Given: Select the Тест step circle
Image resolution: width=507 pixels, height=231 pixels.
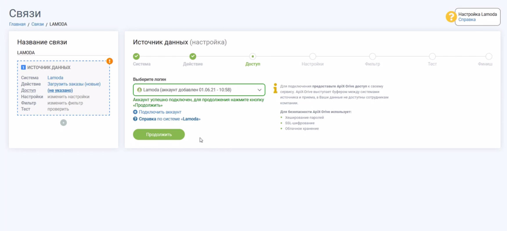Looking at the screenshot, I should (x=432, y=56).
